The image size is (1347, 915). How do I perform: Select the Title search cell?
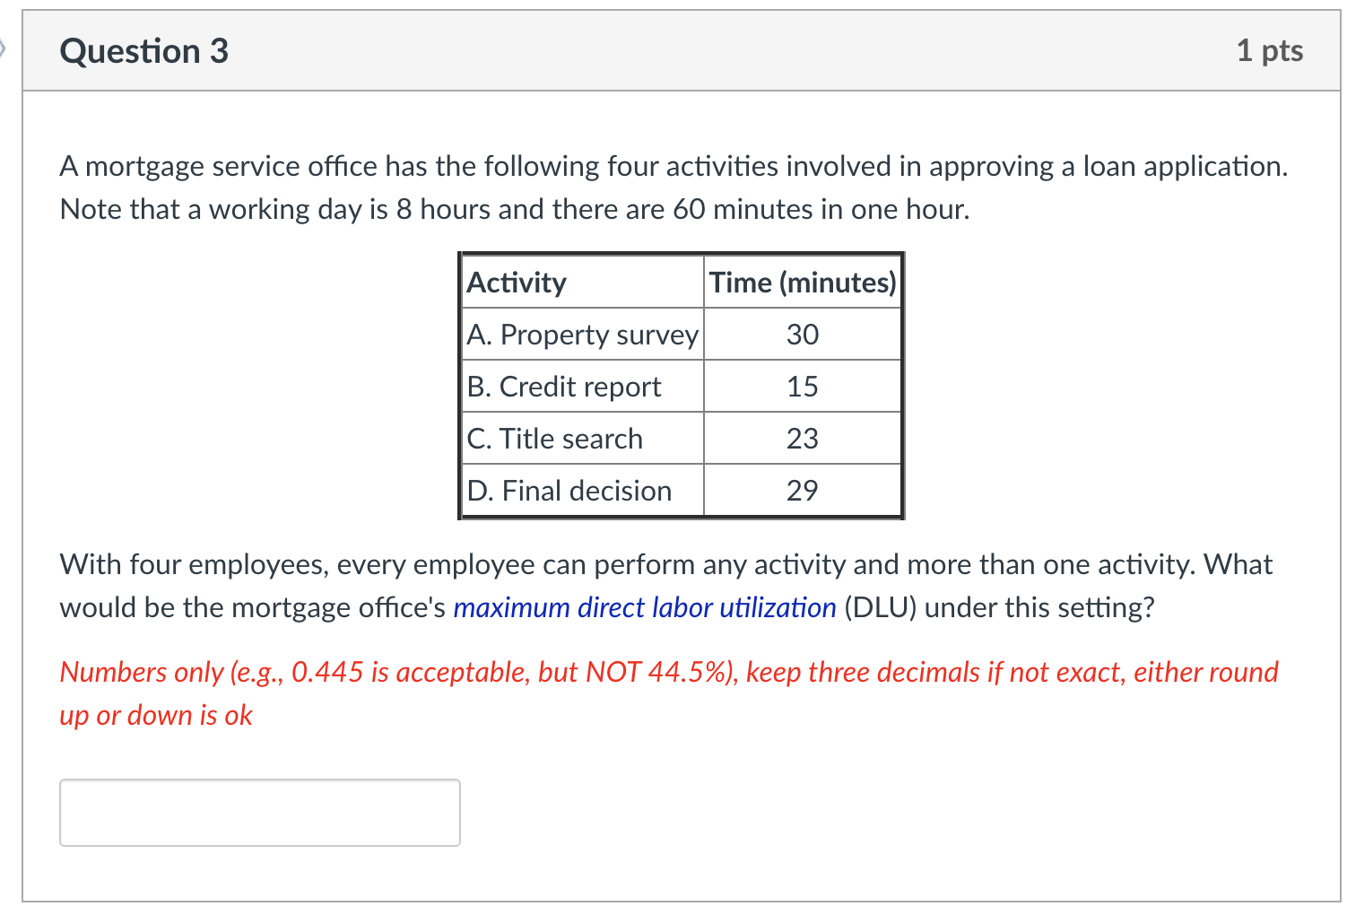(x=554, y=438)
